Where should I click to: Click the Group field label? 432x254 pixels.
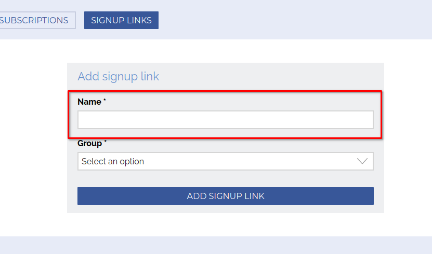point(89,143)
